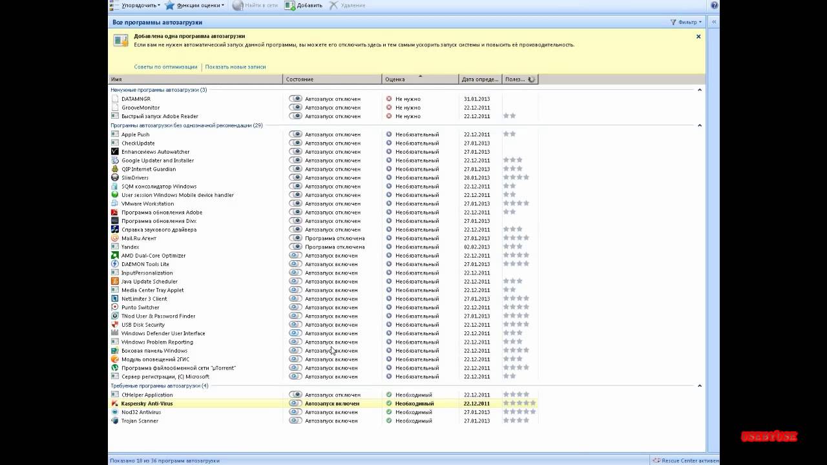
Task: Open the Советы по оптимизации link
Action: [165, 67]
